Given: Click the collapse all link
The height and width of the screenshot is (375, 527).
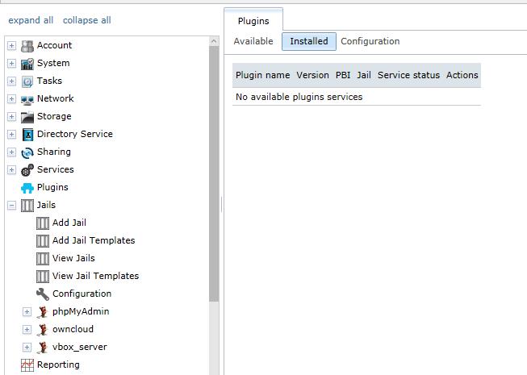Looking at the screenshot, I should [86, 20].
